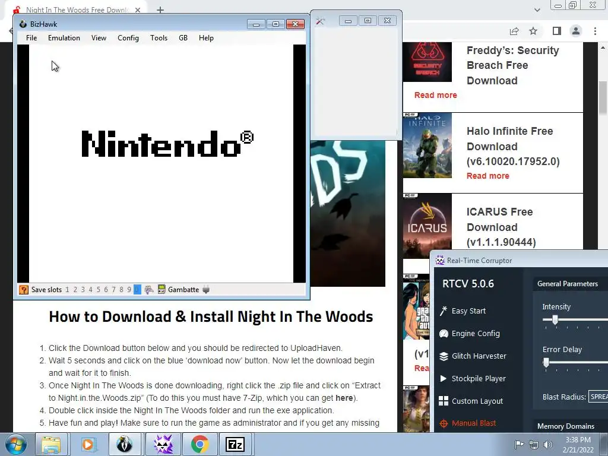The width and height of the screenshot is (608, 456).
Task: Select save slot 9 in BizHawk
Action: point(129,290)
